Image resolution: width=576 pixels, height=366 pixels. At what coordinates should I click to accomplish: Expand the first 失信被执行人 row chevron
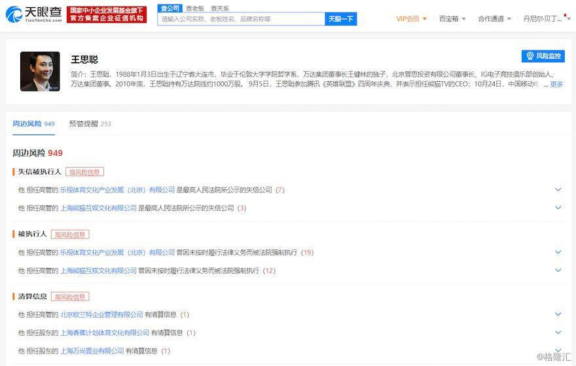coord(558,190)
